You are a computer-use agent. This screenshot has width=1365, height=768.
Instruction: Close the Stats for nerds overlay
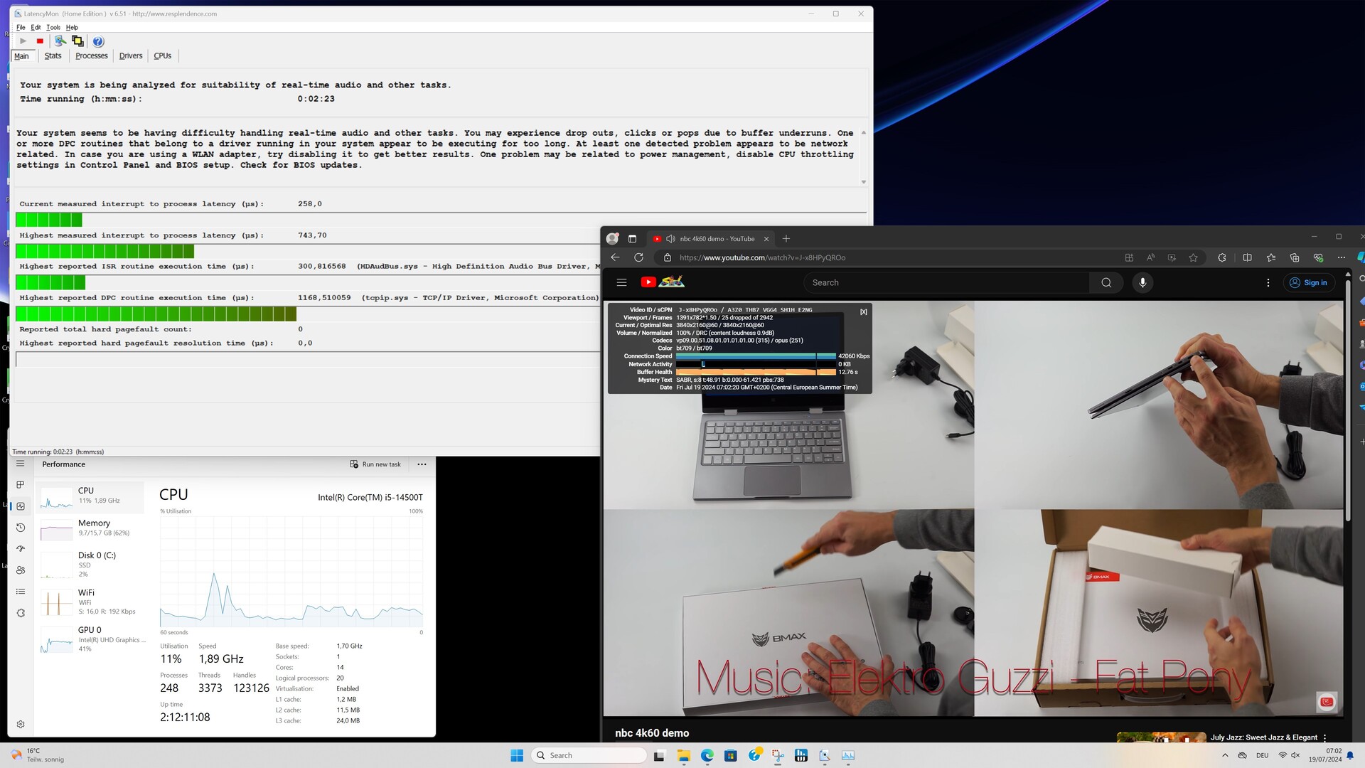point(863,311)
